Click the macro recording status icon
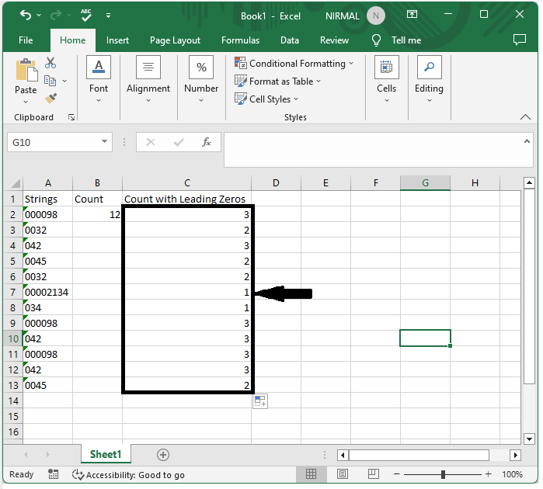 coord(53,474)
